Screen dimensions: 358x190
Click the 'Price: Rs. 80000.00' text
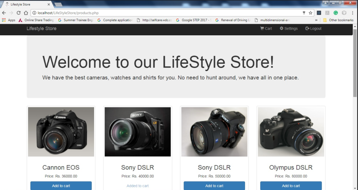[291, 176]
